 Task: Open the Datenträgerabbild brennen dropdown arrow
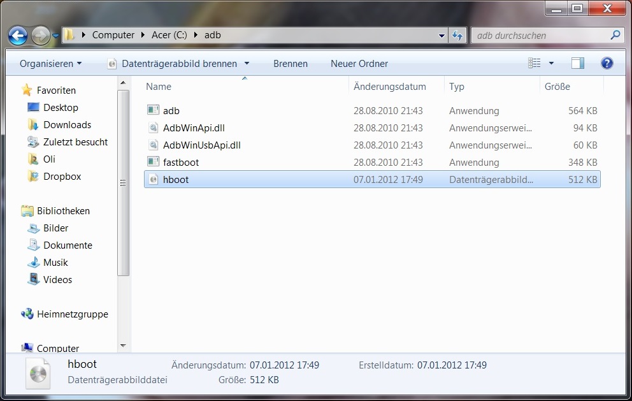point(247,63)
